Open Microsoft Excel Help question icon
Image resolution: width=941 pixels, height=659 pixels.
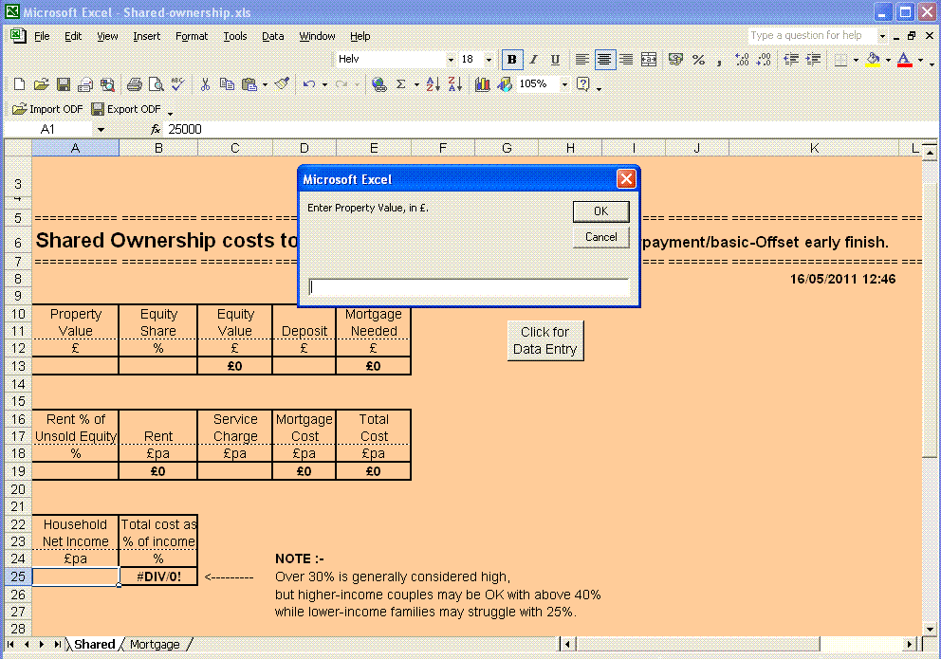(x=582, y=84)
